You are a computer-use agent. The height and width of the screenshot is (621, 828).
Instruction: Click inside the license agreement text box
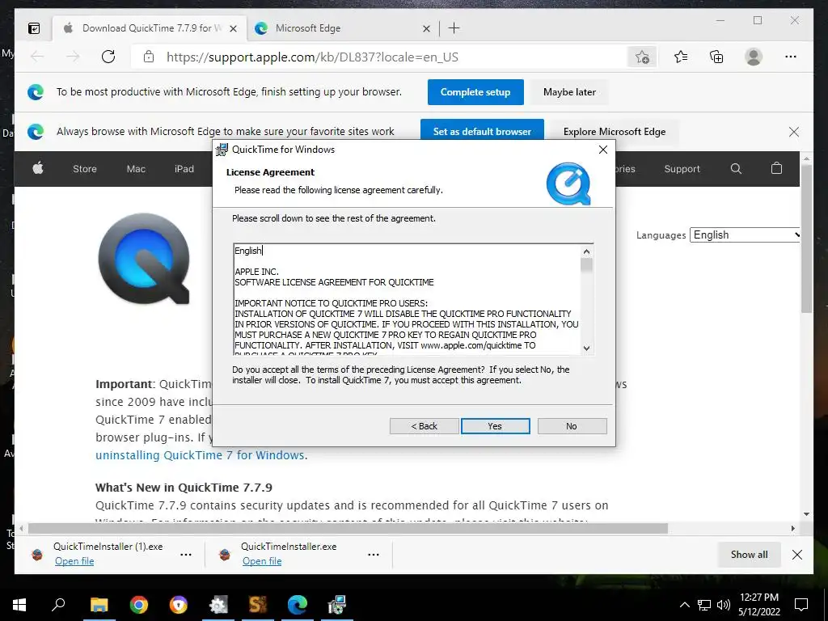407,299
